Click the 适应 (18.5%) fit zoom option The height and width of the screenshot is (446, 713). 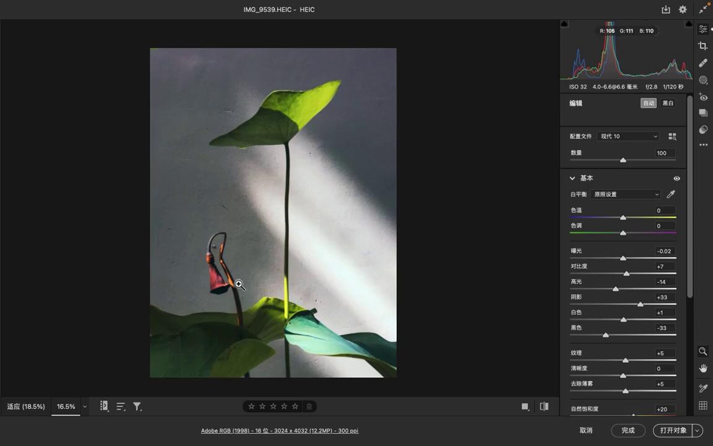[x=26, y=406]
